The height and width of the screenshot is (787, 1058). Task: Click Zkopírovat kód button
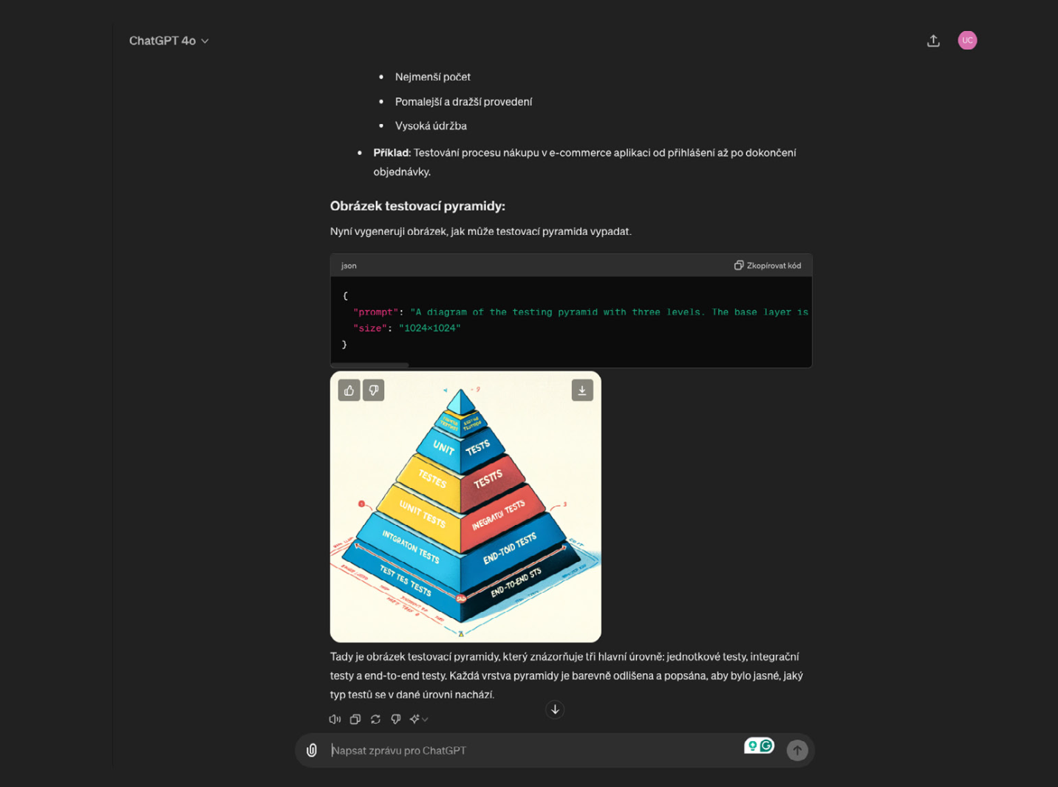tap(768, 266)
